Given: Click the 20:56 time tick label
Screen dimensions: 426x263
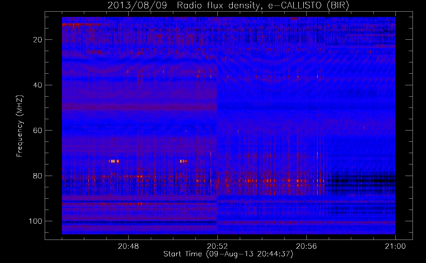Looking at the screenshot, I should [x=306, y=246].
